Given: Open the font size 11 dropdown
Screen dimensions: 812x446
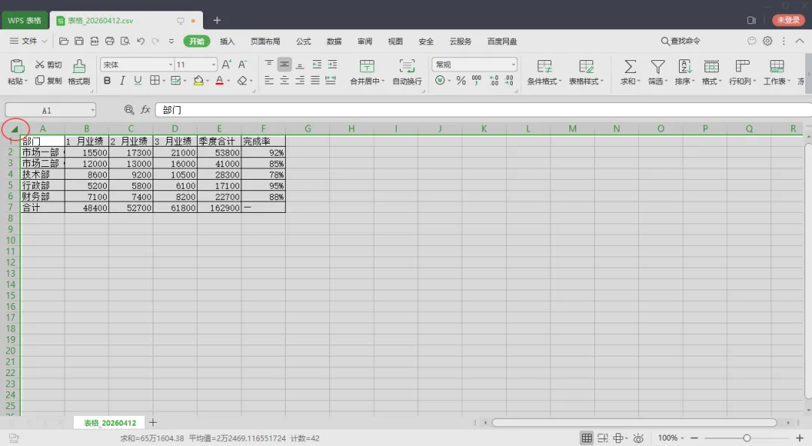Looking at the screenshot, I should tap(214, 65).
